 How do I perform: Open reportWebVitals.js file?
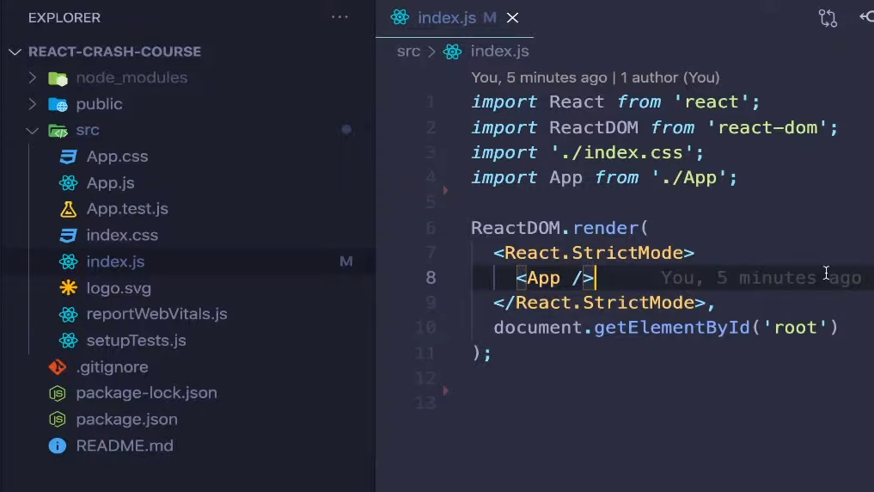pyautogui.click(x=156, y=314)
